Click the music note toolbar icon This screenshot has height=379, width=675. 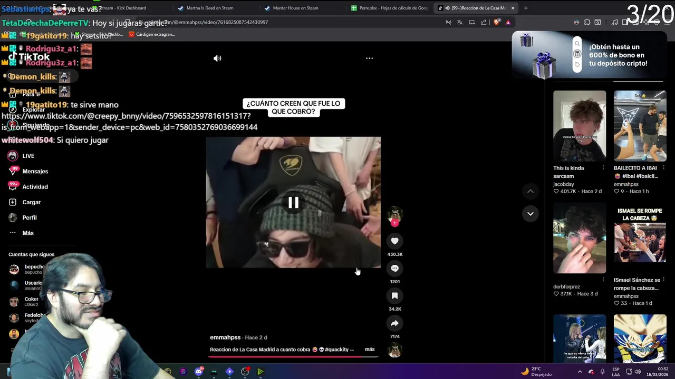[x=614, y=22]
